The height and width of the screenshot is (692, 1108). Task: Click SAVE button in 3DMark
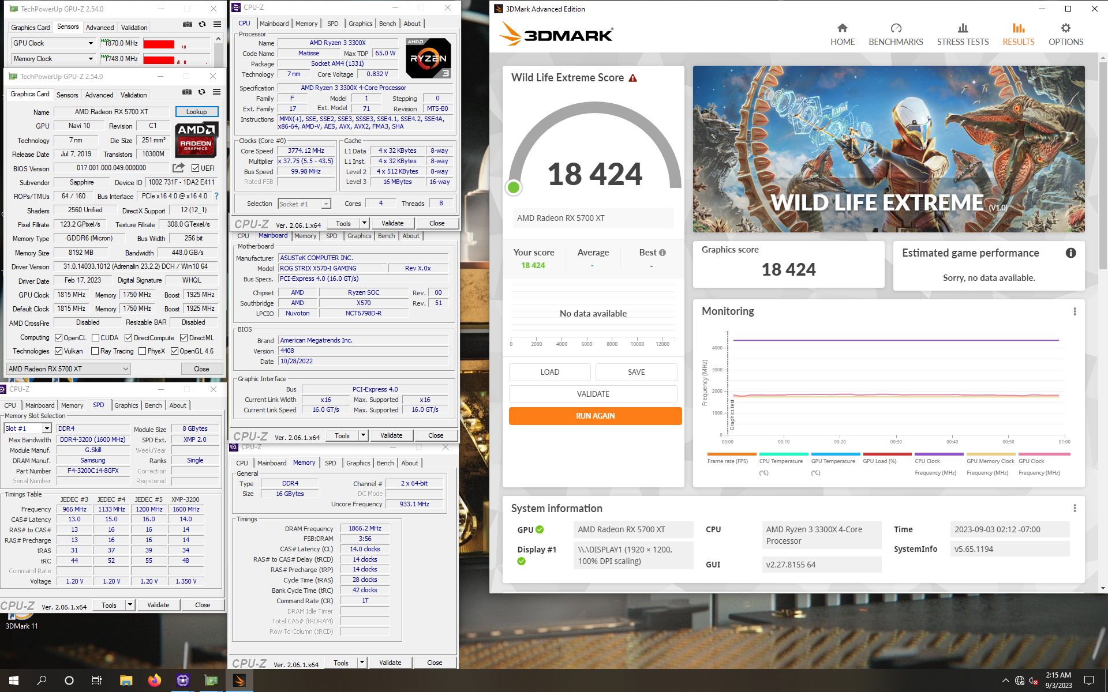[x=636, y=372]
